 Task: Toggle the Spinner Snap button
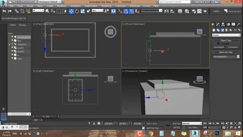coord(137,11)
